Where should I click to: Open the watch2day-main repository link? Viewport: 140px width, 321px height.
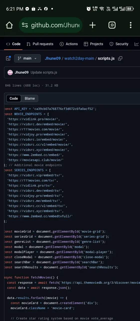[x=79, y=58]
